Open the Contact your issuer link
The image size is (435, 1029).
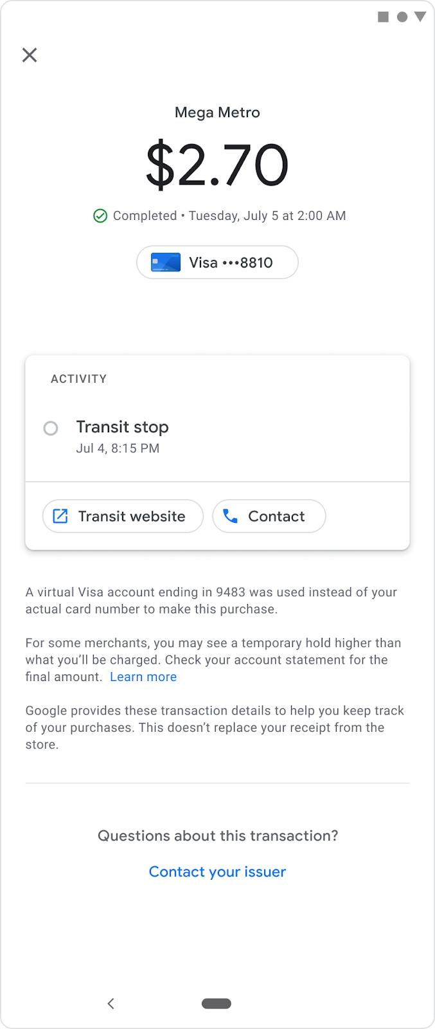[217, 871]
